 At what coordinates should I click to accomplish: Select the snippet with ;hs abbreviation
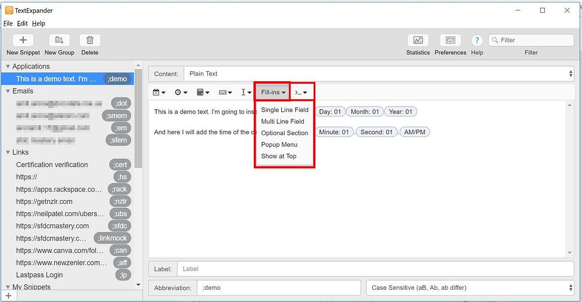point(67,177)
